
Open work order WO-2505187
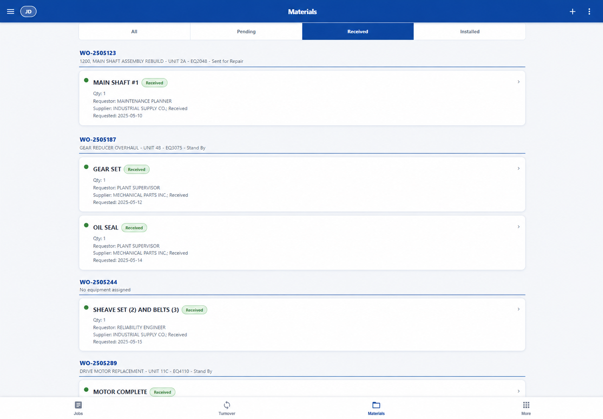tap(98, 139)
